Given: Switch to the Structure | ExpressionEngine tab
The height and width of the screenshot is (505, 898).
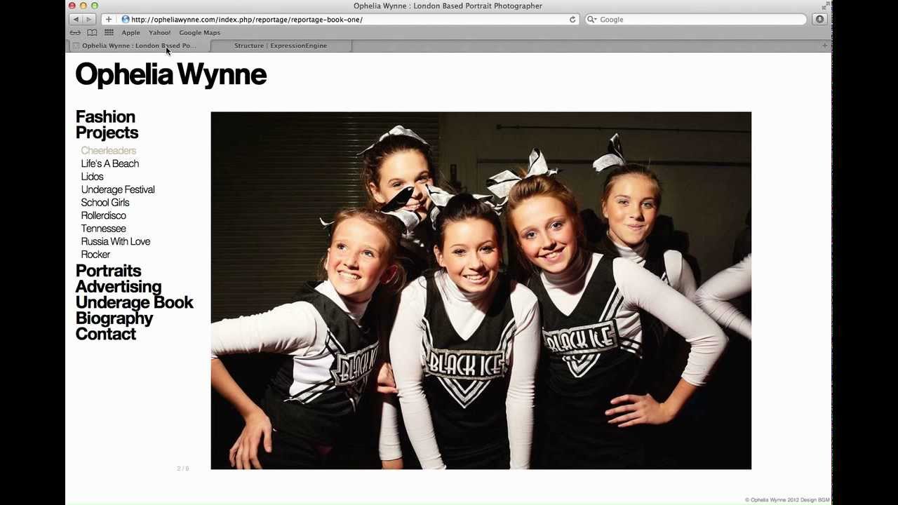Looking at the screenshot, I should tap(281, 46).
